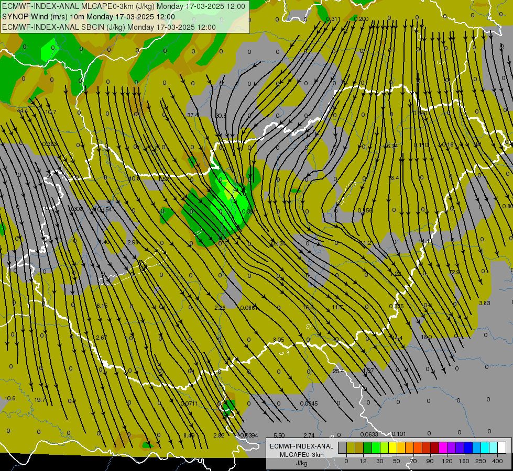Viewport: 513px width, 471px height.
Task: Click the 'J/kg' unit label in legend
Action: coord(301,463)
